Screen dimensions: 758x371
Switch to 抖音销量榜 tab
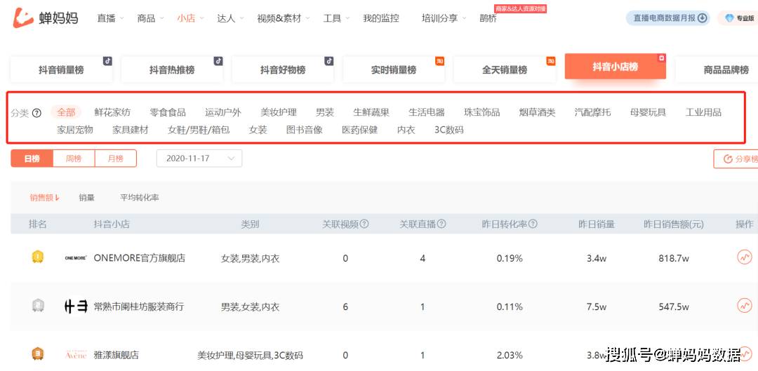click(x=61, y=69)
